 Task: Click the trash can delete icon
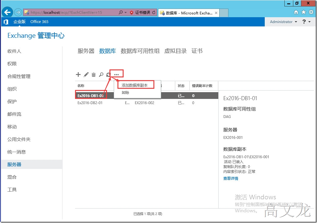(93, 75)
